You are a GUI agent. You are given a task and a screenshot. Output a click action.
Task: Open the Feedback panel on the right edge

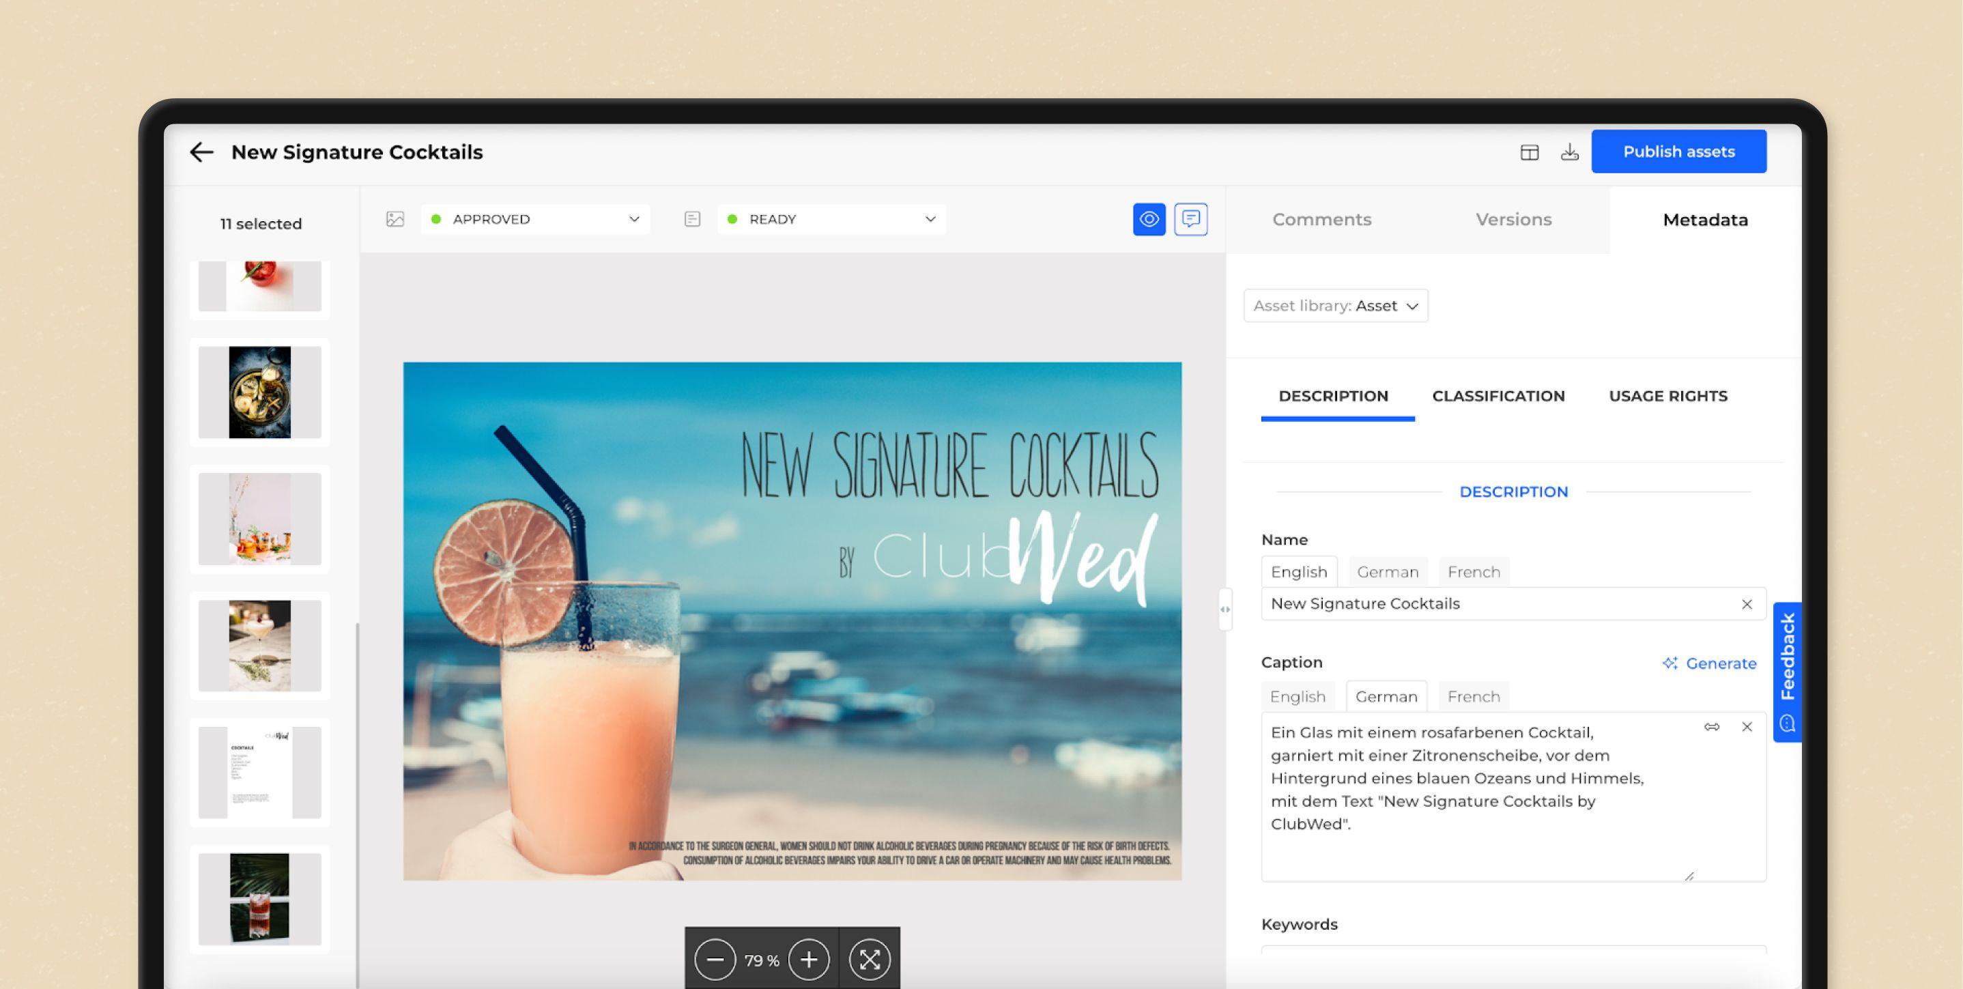click(x=1787, y=670)
